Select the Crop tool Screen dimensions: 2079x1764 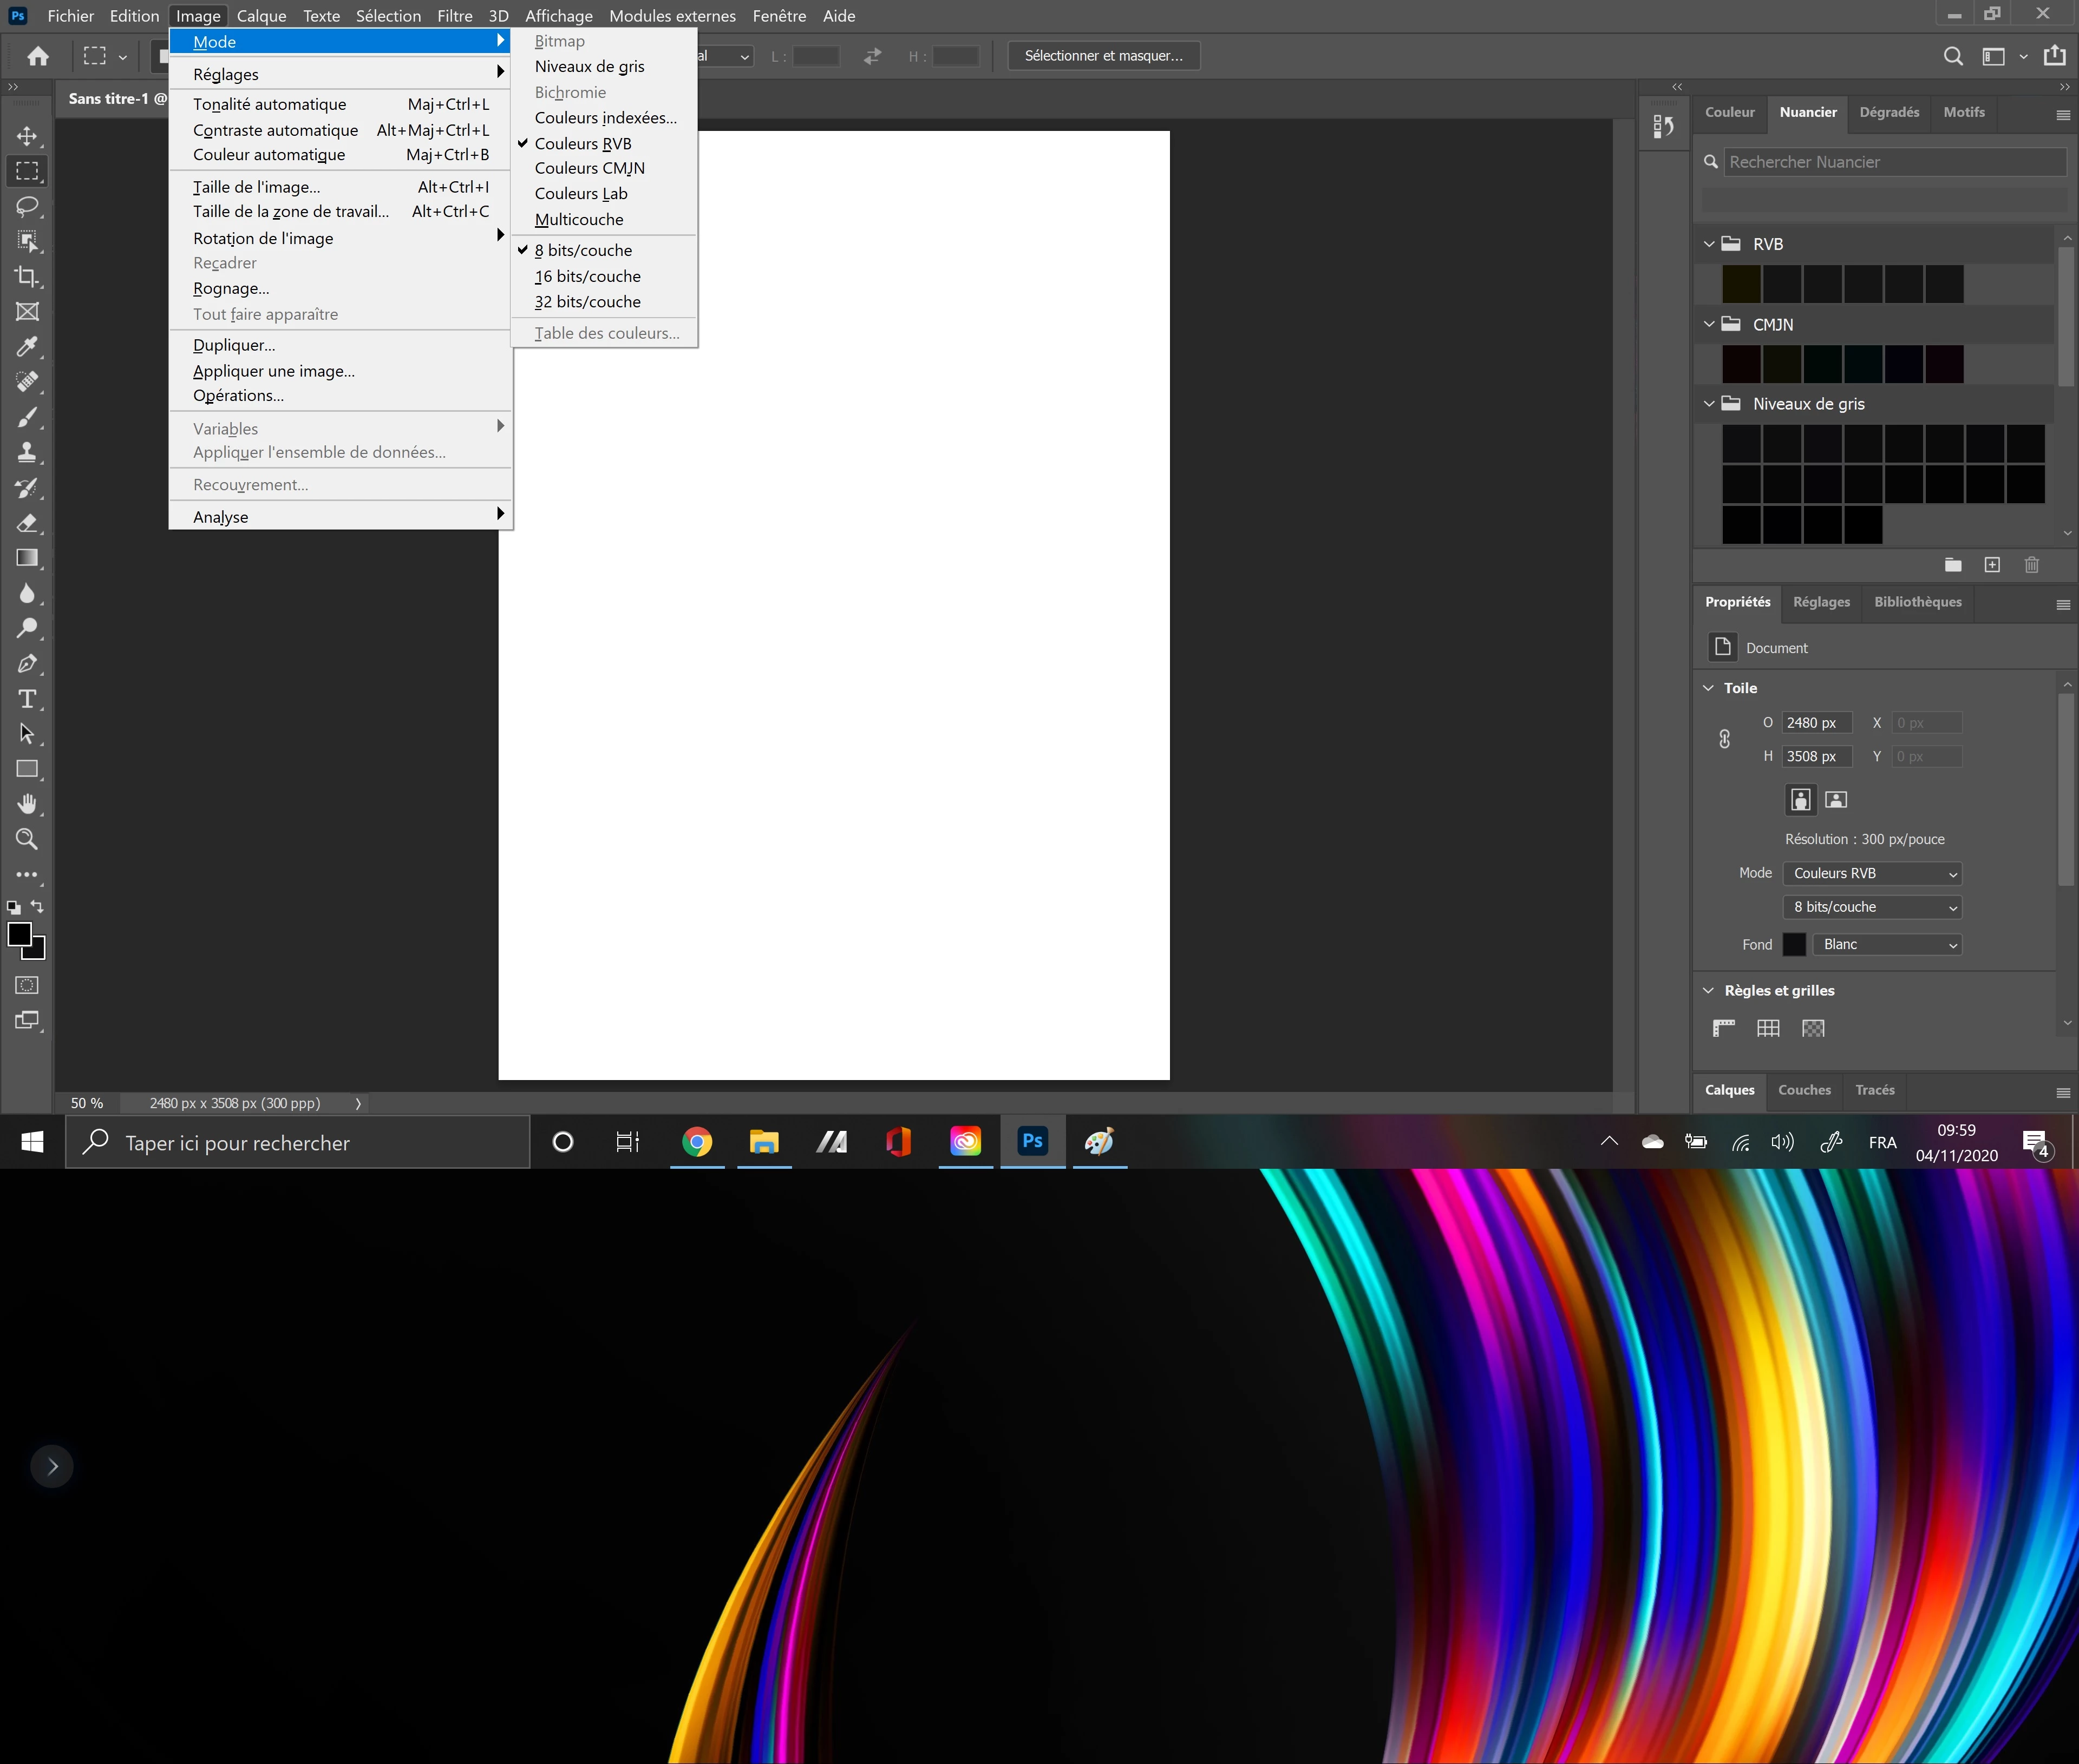click(27, 277)
